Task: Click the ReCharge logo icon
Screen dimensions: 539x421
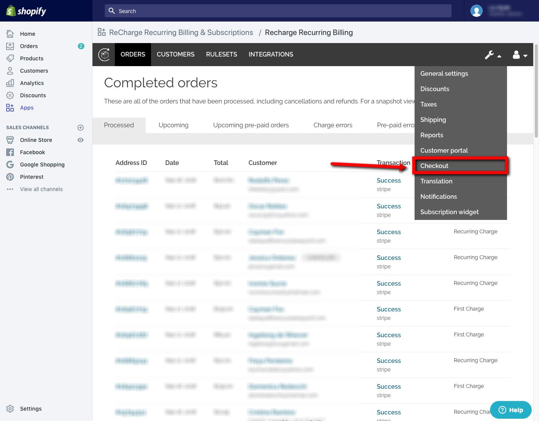Action: point(104,55)
